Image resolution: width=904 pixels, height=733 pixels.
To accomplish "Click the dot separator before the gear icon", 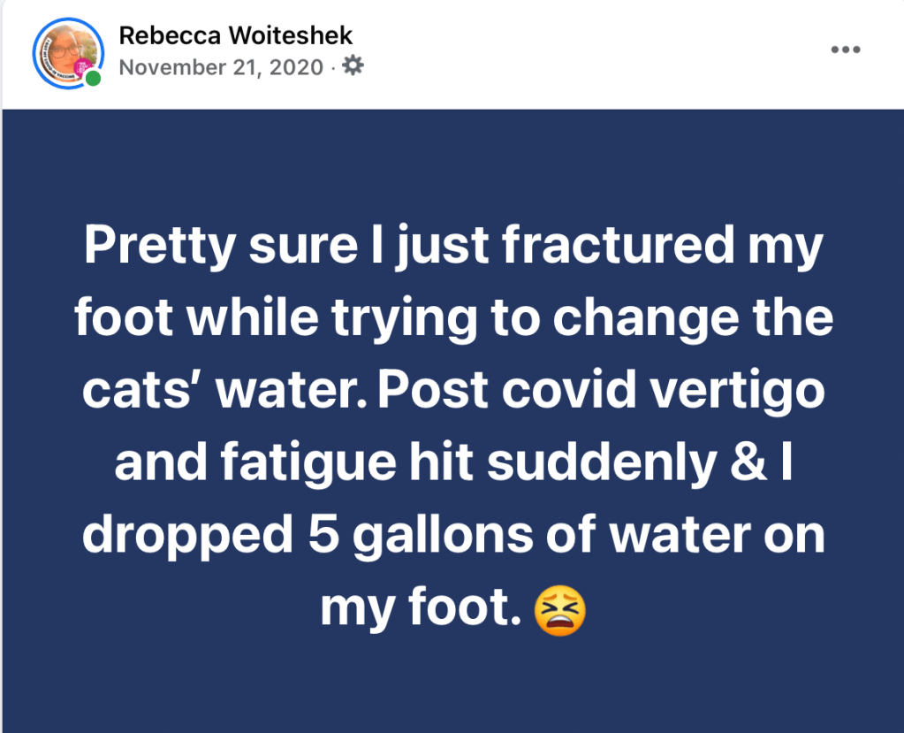I will (332, 67).
